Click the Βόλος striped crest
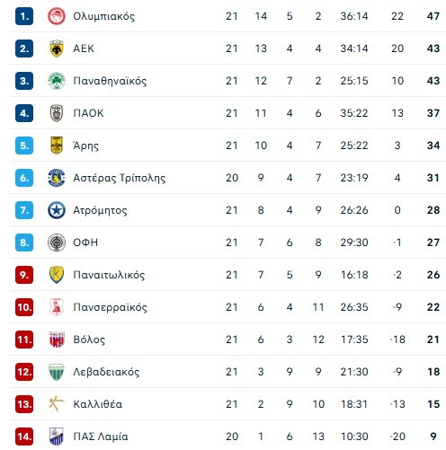446x450 pixels. coord(57,340)
